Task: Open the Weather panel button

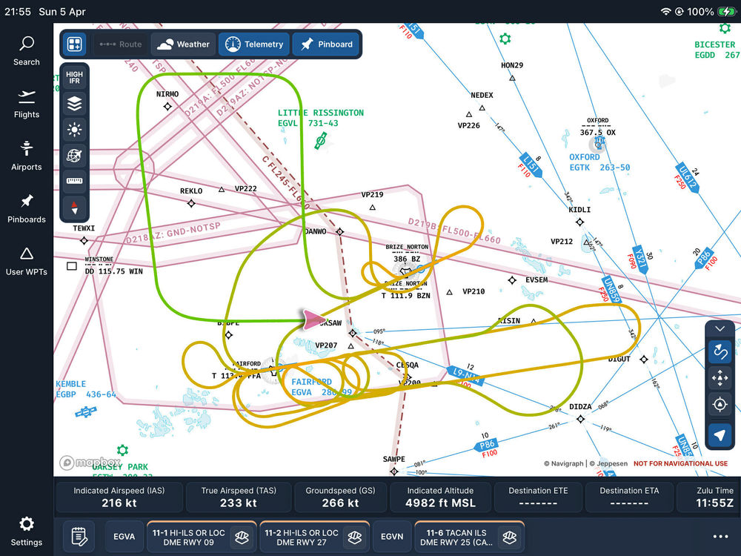Action: [x=184, y=44]
